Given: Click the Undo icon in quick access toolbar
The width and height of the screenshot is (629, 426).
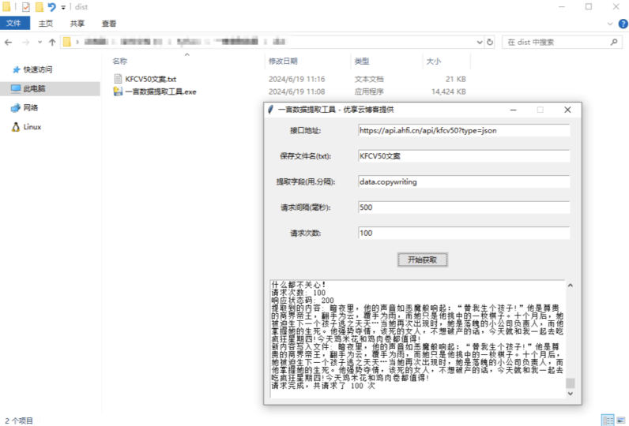Looking at the screenshot, I should 51,7.
